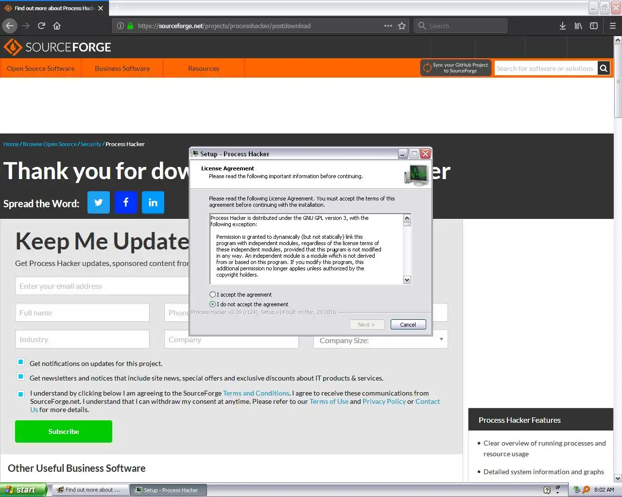
Task: Close the Find out more browser tab
Action: 101,8
